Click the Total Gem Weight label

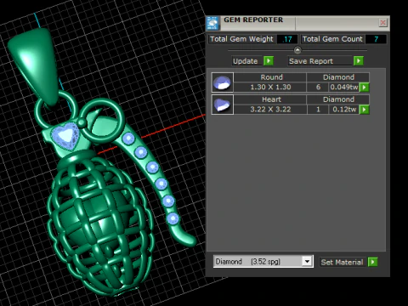pos(241,39)
